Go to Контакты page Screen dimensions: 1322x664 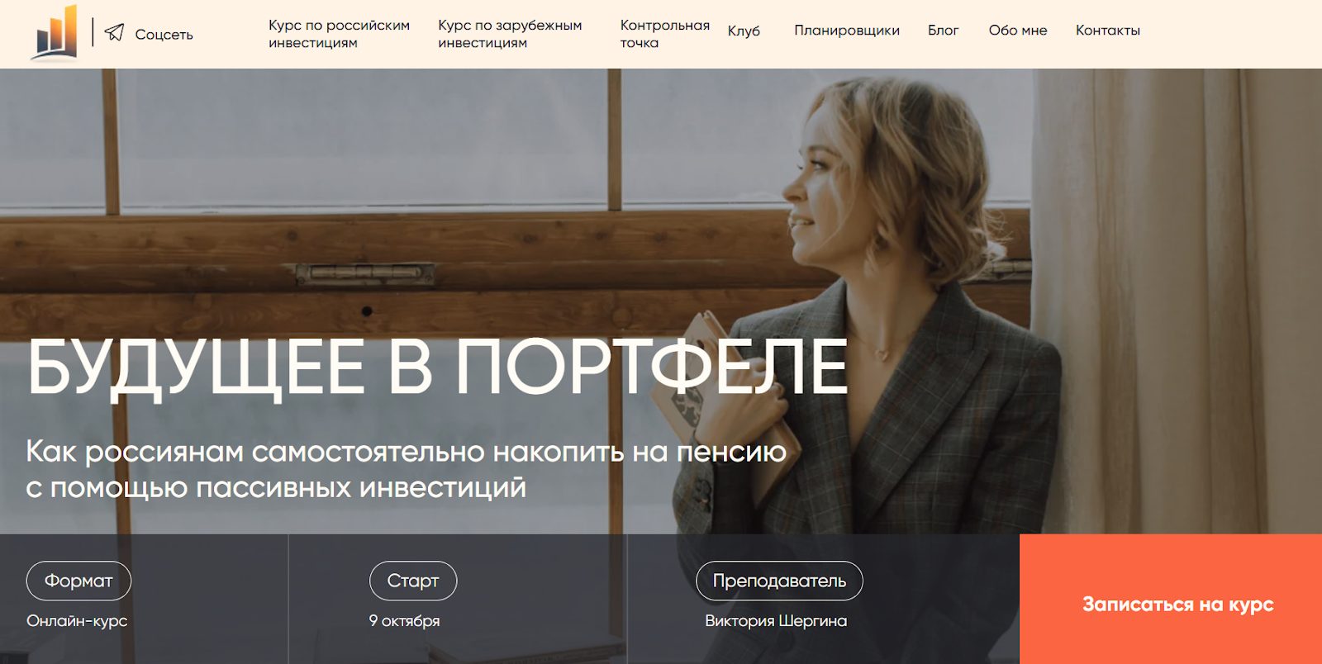point(1107,31)
